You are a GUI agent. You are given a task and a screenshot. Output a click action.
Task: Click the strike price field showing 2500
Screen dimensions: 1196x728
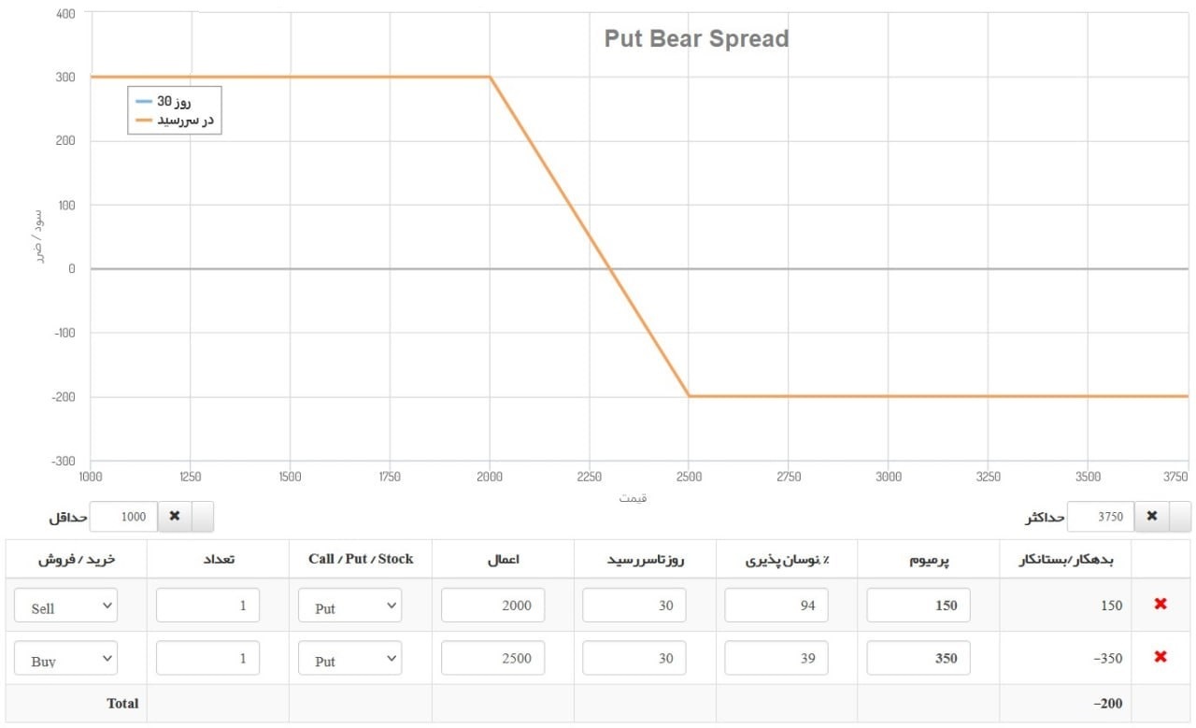click(x=492, y=658)
